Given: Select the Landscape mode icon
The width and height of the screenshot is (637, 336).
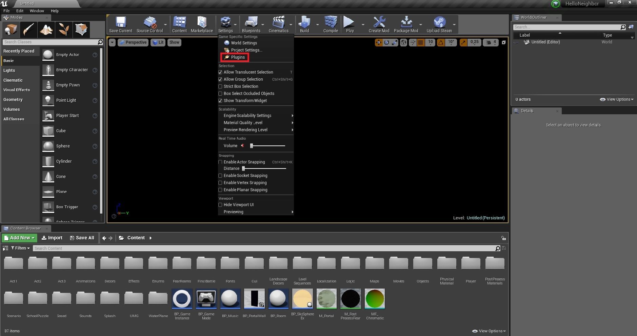Looking at the screenshot, I should point(46,29).
